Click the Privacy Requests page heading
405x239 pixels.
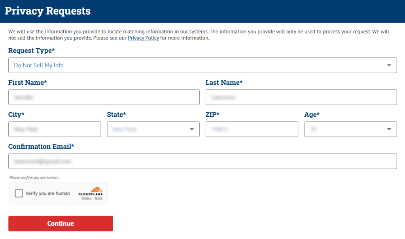pyautogui.click(x=48, y=11)
